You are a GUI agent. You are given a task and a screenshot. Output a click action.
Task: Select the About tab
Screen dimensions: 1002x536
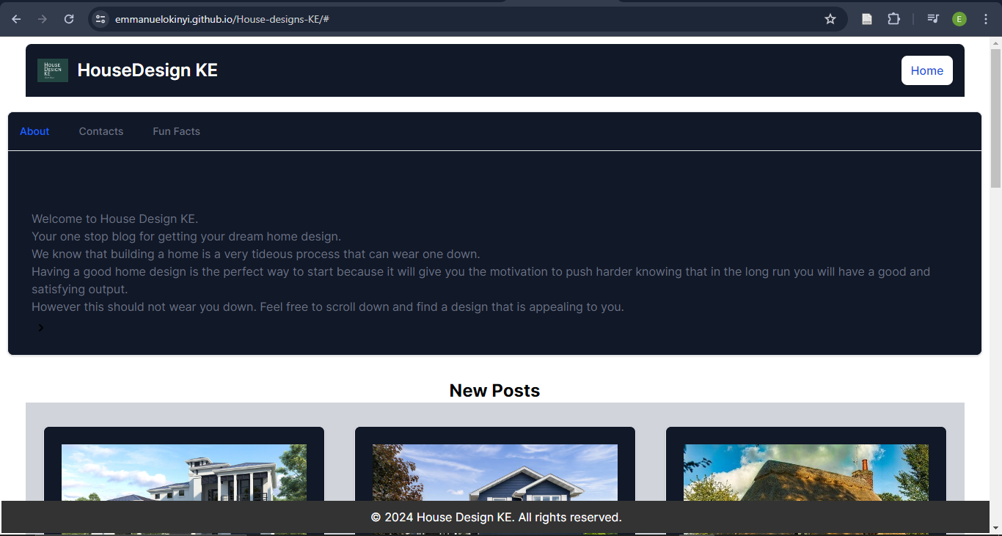point(34,131)
